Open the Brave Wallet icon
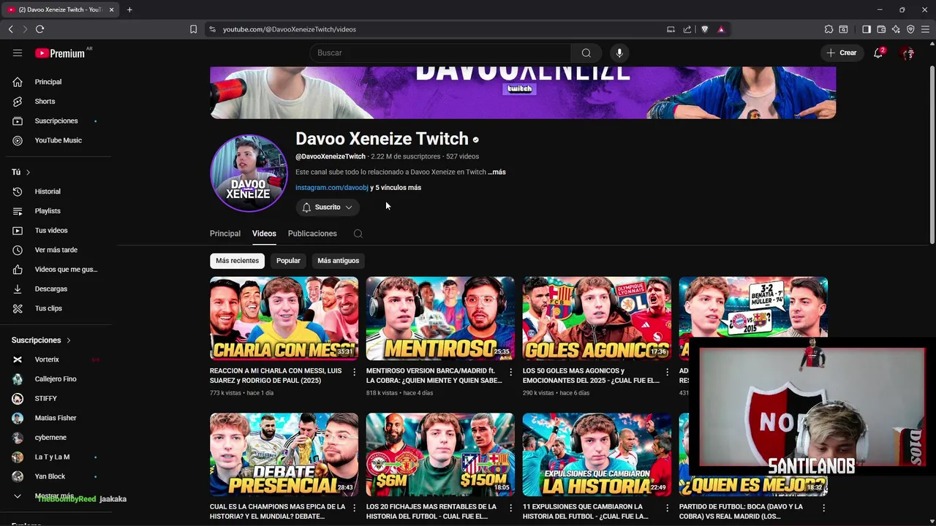936x526 pixels. [x=881, y=29]
